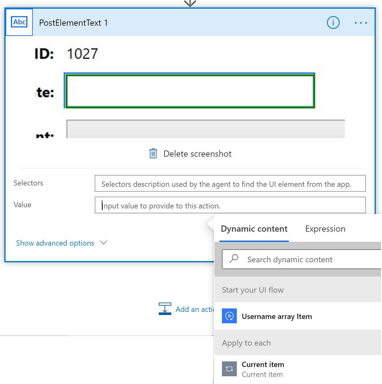
Task: Click the Abc PostElementText action icon
Action: tap(19, 22)
